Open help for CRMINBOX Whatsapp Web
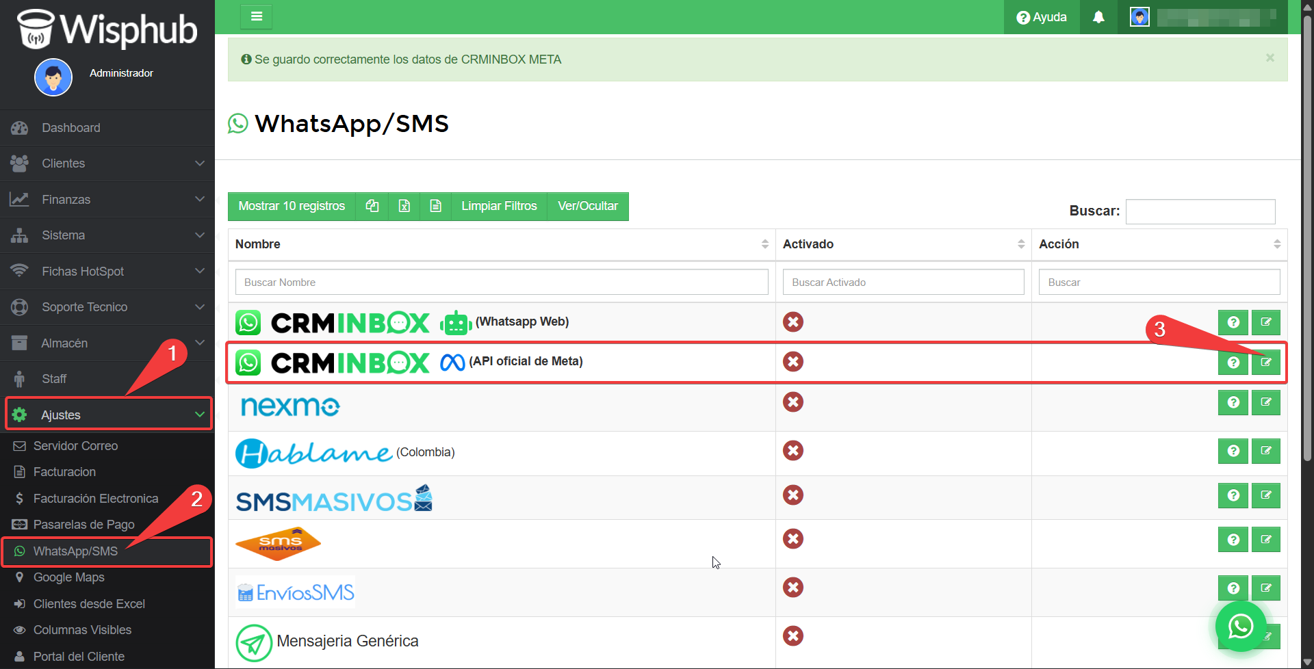 coord(1233,322)
